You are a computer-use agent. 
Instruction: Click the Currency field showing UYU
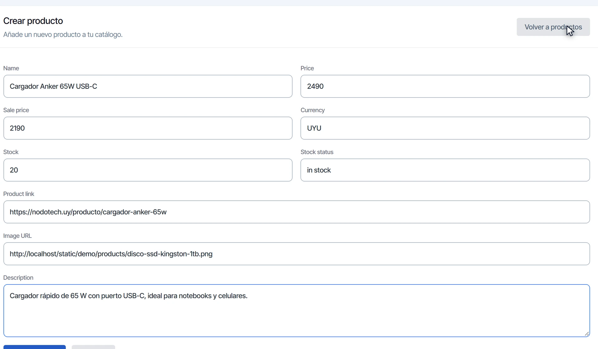click(445, 128)
